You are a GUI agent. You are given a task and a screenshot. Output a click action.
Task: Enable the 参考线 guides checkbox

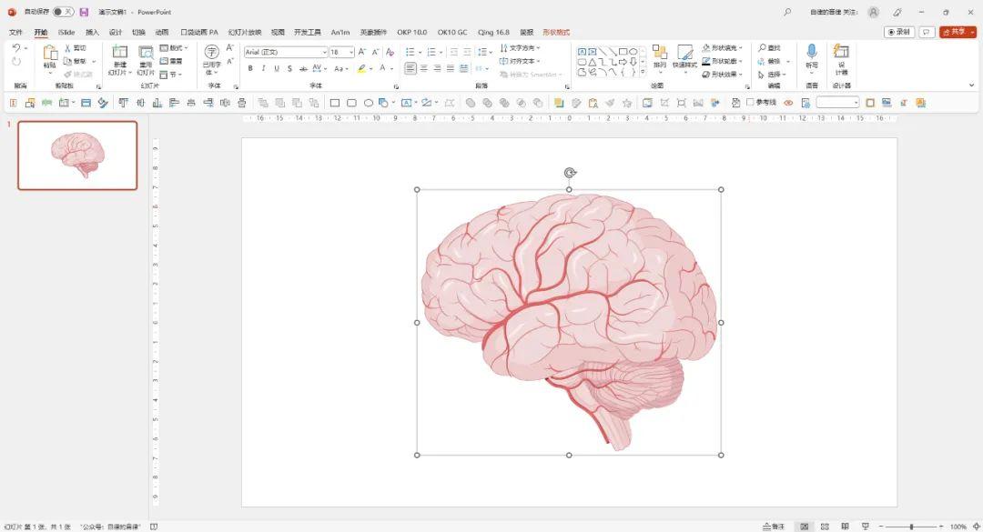pyautogui.click(x=751, y=103)
